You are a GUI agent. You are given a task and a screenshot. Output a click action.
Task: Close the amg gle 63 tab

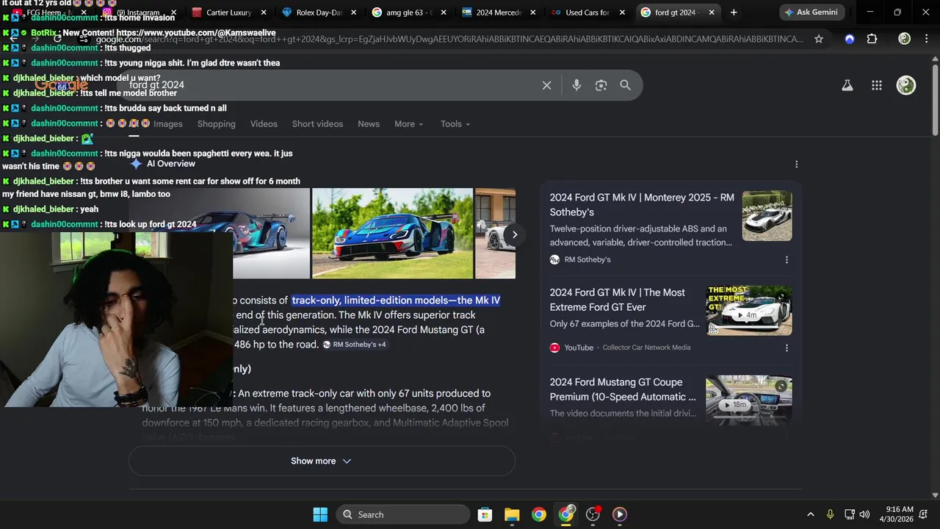click(x=443, y=12)
